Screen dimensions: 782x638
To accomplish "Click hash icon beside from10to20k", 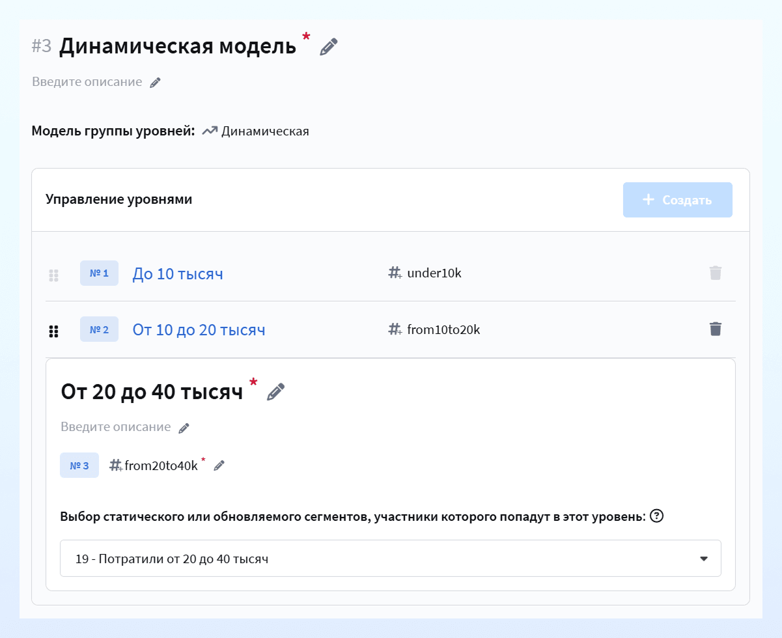I will (x=395, y=329).
